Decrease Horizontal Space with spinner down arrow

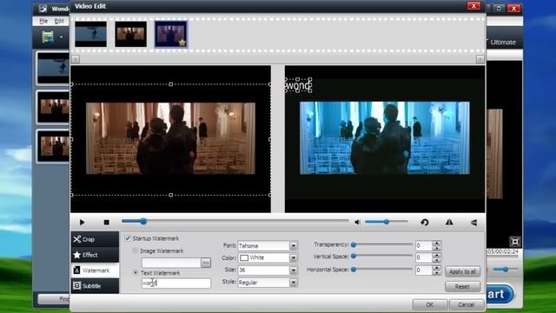coord(437,272)
